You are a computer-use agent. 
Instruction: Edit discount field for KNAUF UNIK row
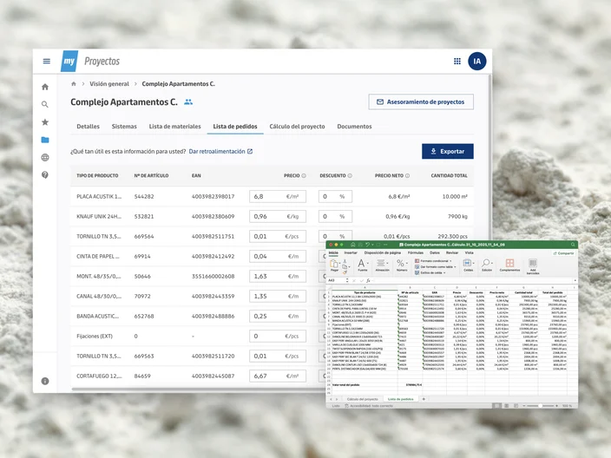[x=335, y=217]
